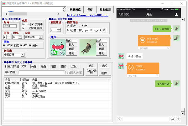The image size is (188, 126).
Task: Open the emoji smiley icon in preview
Action: coord(173,119)
